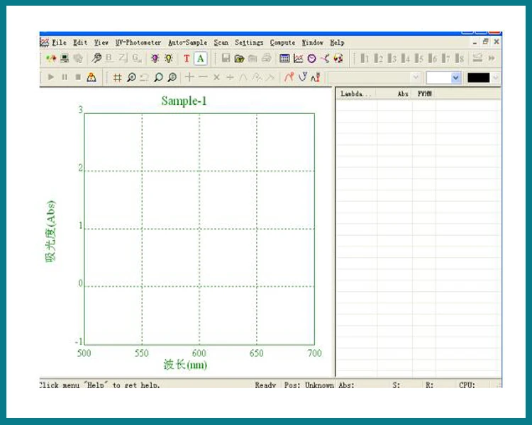Toggle the yellow lamp bulb icon
This screenshot has height=425, width=532.
click(169, 58)
